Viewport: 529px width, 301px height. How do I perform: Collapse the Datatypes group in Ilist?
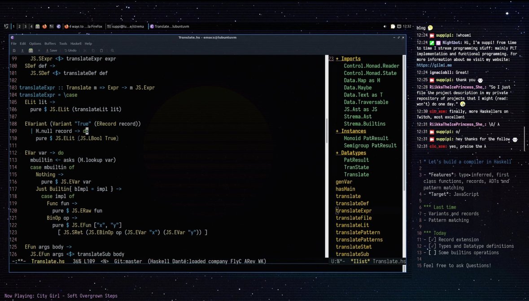(x=337, y=153)
